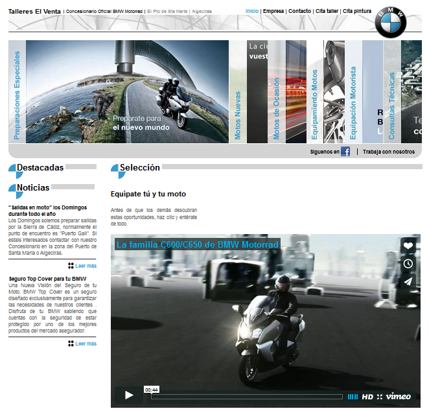Click Síguenos en text link
The image size is (429, 411).
point(325,152)
